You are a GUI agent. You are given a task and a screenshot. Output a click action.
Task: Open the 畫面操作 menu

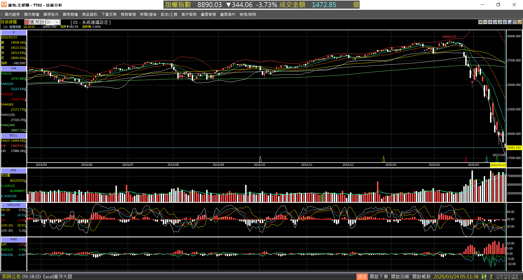point(228,14)
